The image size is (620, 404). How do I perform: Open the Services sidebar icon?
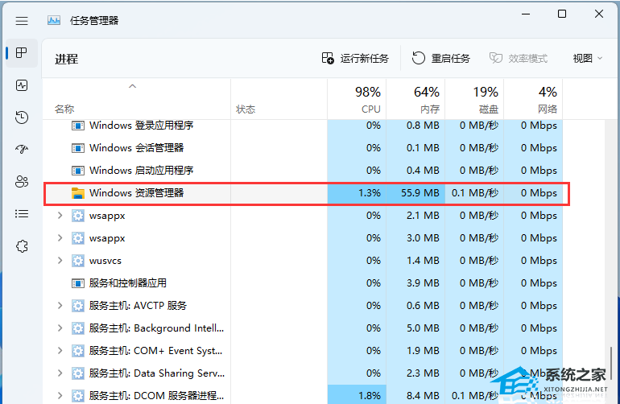click(x=22, y=246)
